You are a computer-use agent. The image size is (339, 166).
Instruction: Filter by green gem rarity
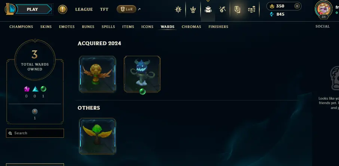[43, 89]
